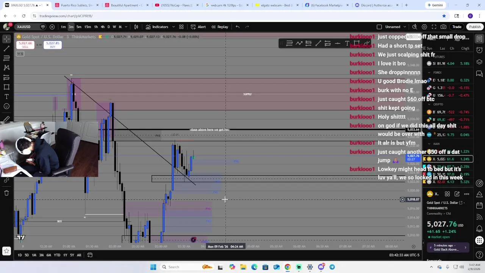Set date range to YTD
485x273 pixels.
point(57,255)
